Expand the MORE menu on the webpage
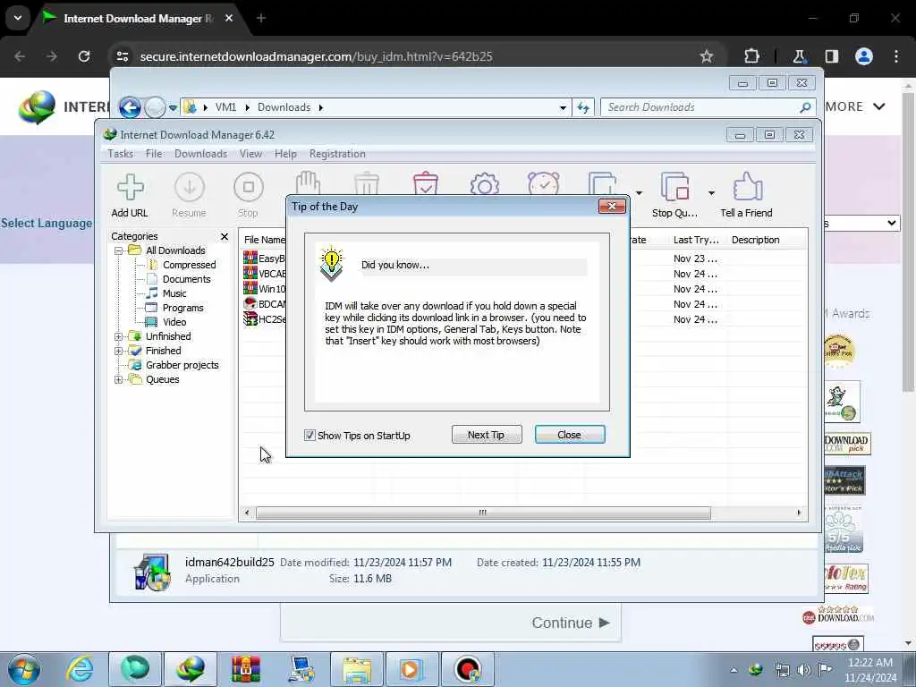This screenshot has width=916, height=687. click(x=855, y=106)
